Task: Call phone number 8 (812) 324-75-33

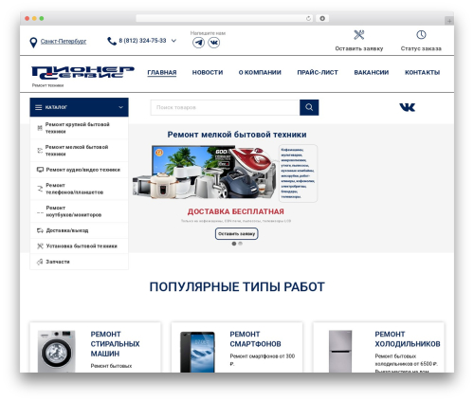Action: 142,41
